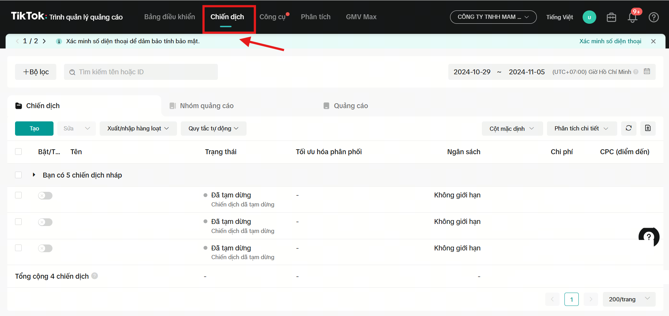Check the second paused campaign checkbox

[x=19, y=222]
